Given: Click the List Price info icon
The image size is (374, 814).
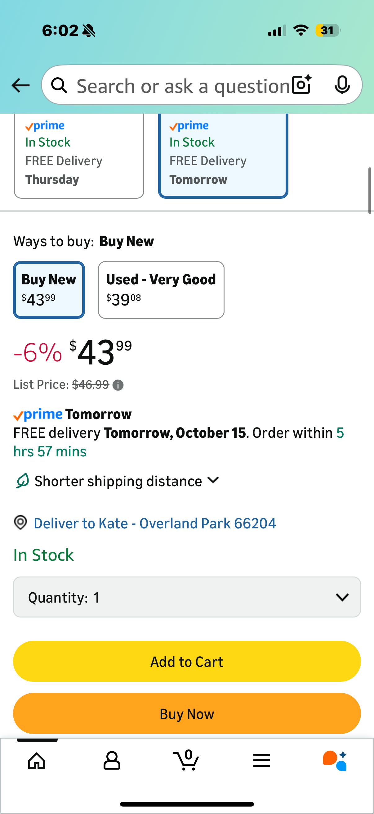Looking at the screenshot, I should [118, 385].
